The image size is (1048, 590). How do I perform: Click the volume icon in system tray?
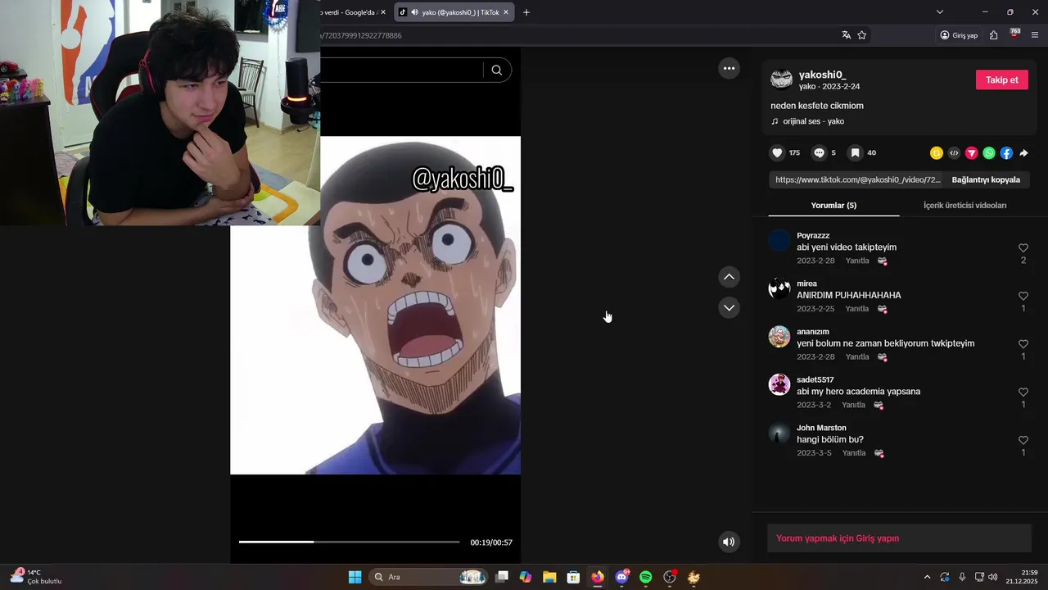coord(993,577)
